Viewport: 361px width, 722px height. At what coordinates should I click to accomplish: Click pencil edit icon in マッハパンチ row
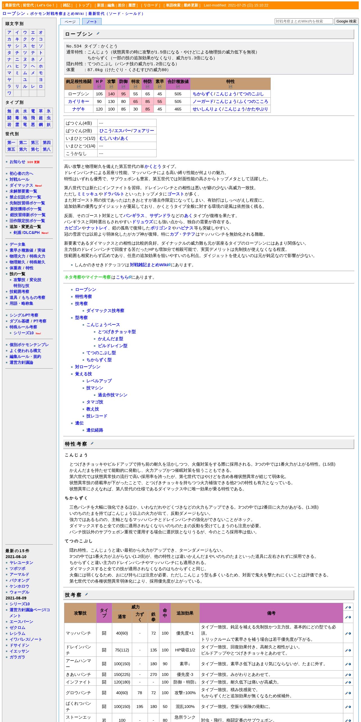click(x=347, y=633)
